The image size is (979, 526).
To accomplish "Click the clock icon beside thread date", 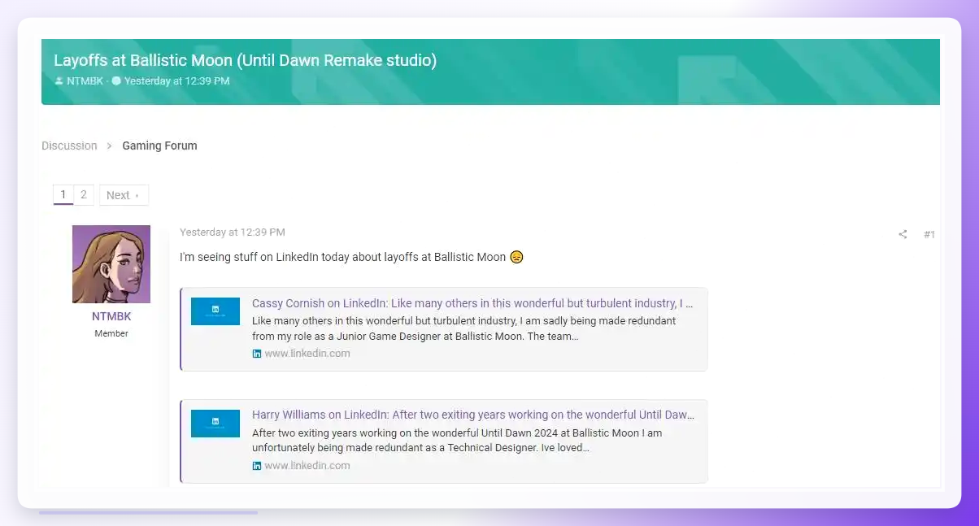I will coord(116,81).
